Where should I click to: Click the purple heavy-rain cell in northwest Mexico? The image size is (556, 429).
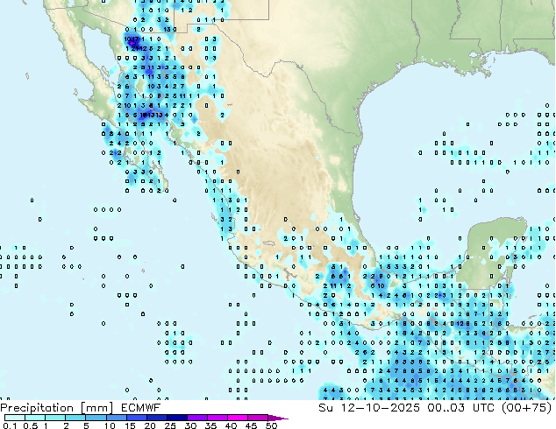click(132, 43)
